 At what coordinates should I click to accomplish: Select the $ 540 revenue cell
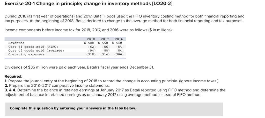[x=117, y=43]
